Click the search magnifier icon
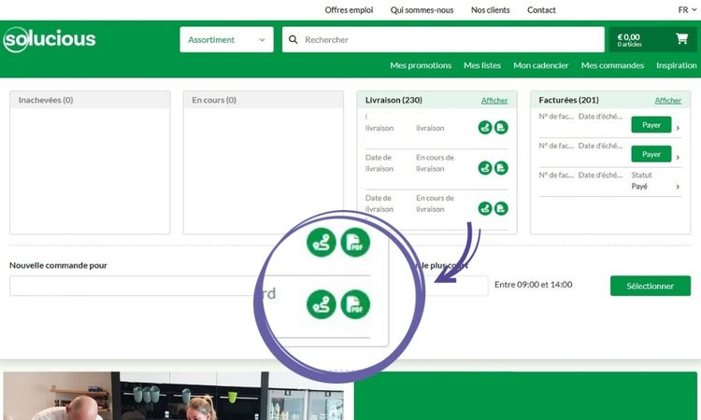The width and height of the screenshot is (701, 420). (293, 40)
